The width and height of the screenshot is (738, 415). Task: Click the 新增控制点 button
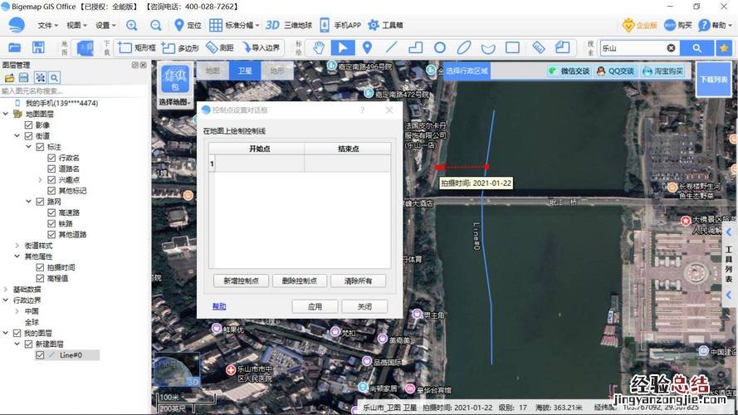(242, 281)
